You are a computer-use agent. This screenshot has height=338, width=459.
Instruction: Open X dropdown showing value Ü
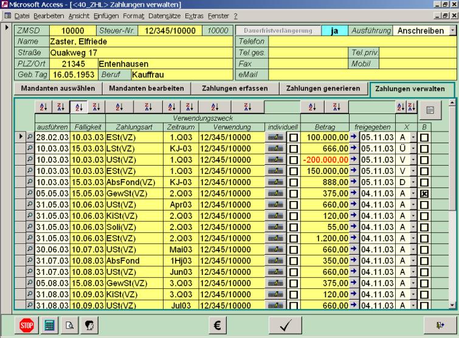point(412,149)
